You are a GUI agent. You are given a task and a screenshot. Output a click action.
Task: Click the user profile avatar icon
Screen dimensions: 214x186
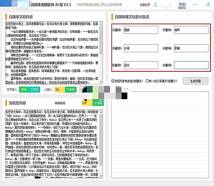pyautogui.click(x=155, y=5)
